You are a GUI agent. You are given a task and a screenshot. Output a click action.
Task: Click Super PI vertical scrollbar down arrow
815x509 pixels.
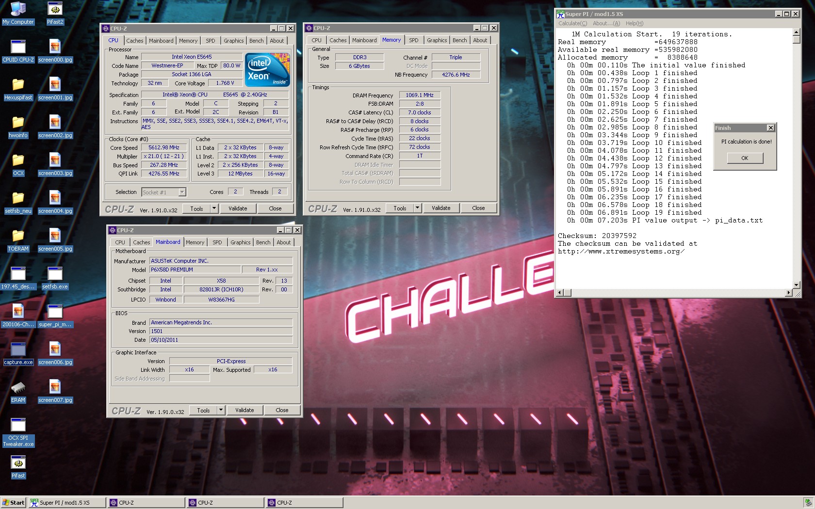[796, 285]
